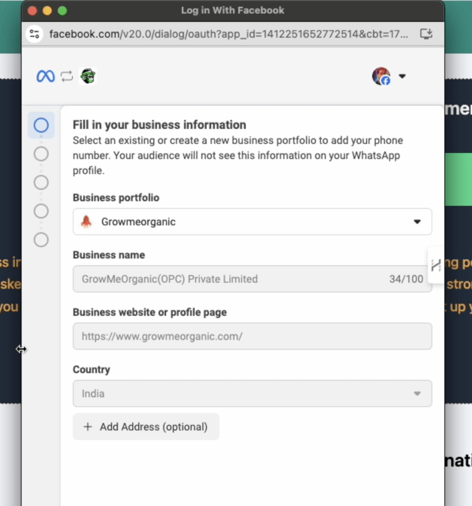Click the site settings icon in address bar

[x=34, y=34]
